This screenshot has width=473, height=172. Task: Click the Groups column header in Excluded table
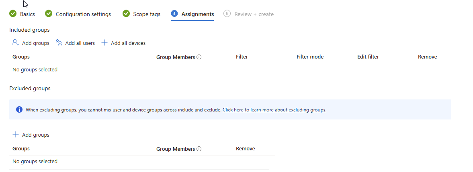click(x=21, y=148)
